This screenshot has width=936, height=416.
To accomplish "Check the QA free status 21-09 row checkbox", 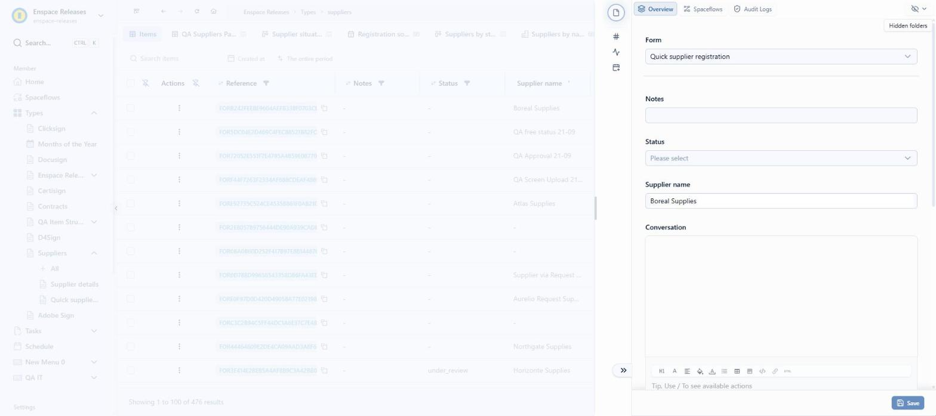I will point(131,132).
